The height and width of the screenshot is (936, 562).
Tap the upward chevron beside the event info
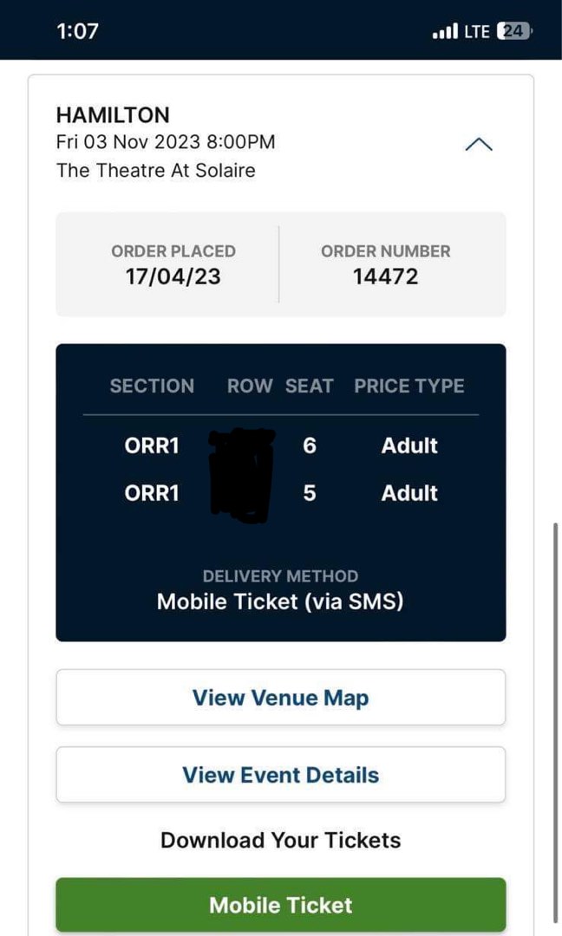[478, 144]
